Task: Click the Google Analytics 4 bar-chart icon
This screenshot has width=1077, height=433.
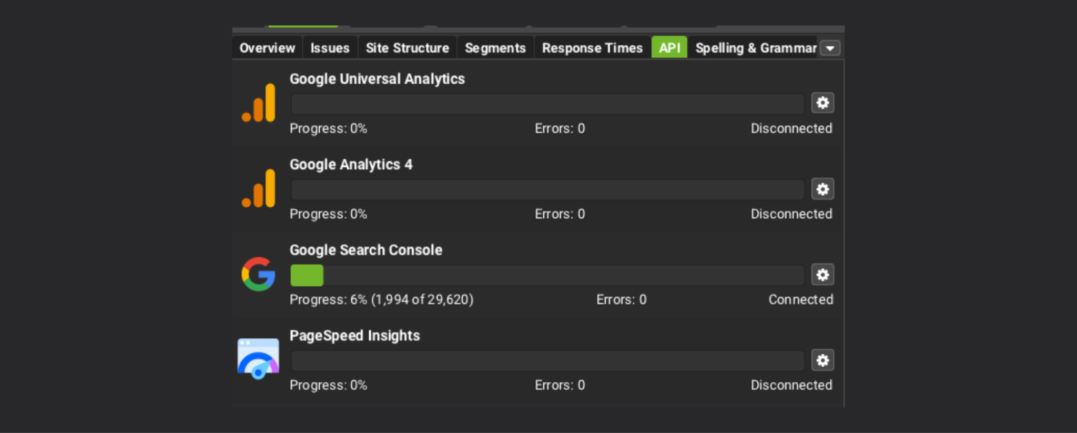Action: point(258,188)
